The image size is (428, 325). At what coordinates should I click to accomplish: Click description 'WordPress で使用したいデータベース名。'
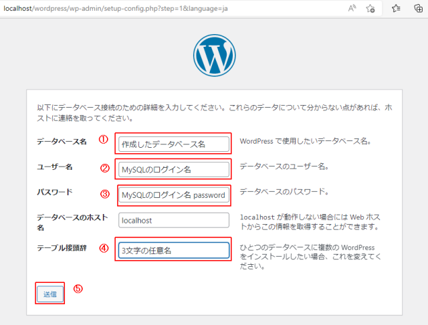(x=306, y=141)
